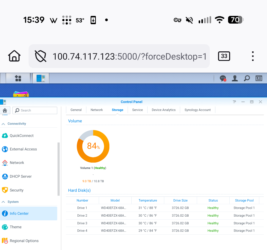
Task: Open the notifications chat bubble icon
Action: pos(223,78)
